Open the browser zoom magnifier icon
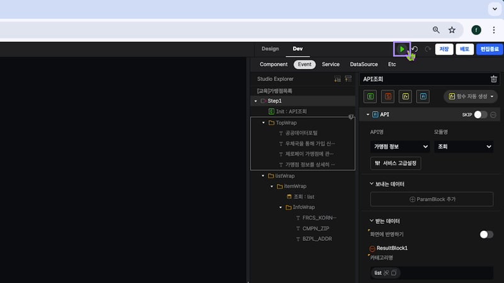Screen dimensions: 504x283 click(436, 30)
